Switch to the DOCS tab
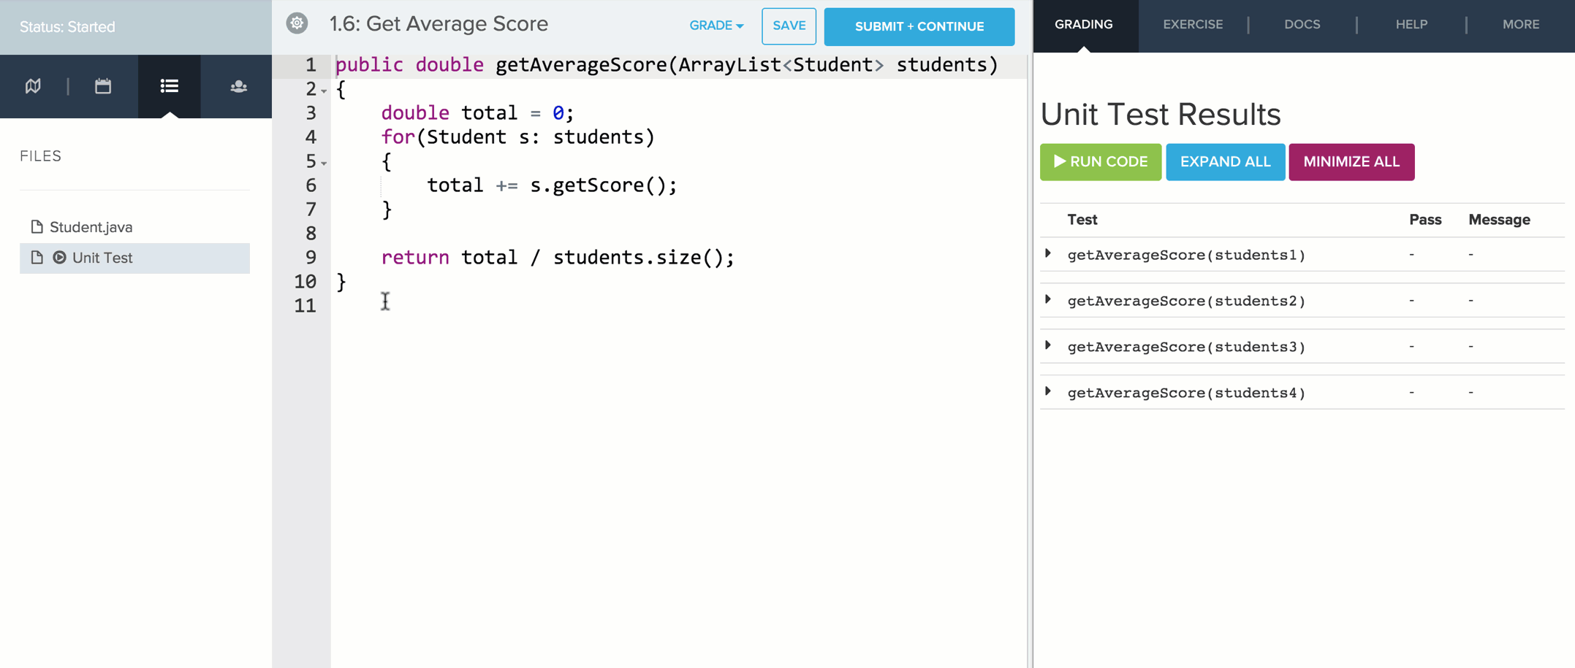The height and width of the screenshot is (668, 1575). coord(1302,25)
